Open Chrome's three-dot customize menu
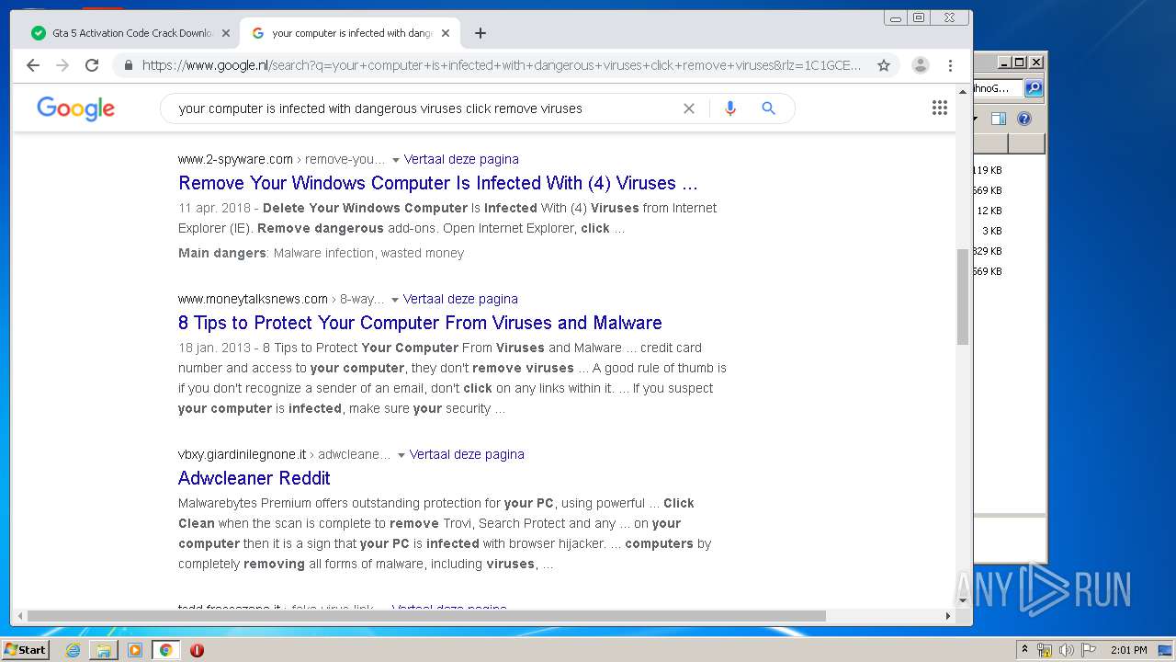 point(951,65)
